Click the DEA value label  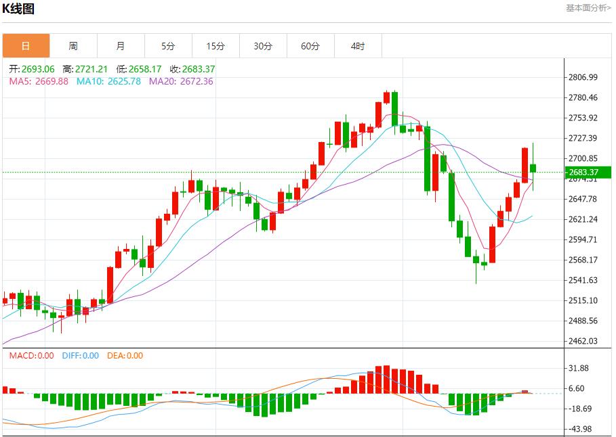(x=125, y=355)
